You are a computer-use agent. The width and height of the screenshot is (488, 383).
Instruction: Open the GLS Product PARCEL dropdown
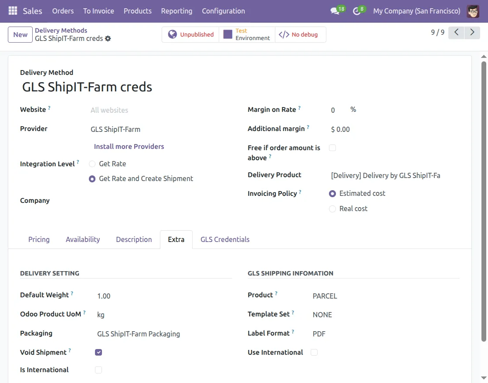(x=385, y=296)
